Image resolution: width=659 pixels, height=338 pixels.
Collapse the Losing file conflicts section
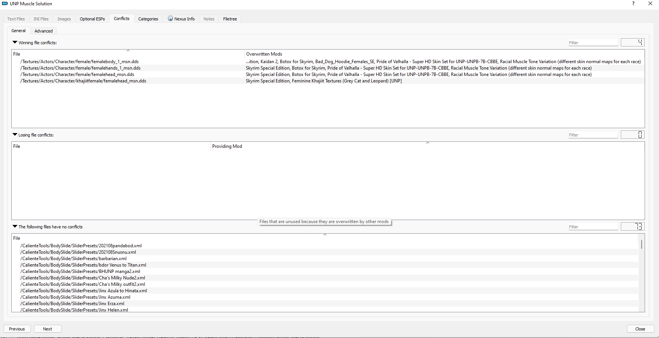coord(15,135)
